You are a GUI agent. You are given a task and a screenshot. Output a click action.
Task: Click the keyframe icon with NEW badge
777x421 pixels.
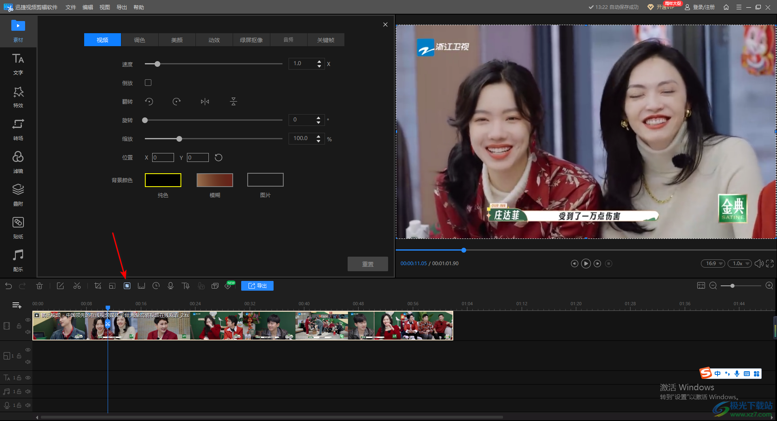click(229, 286)
